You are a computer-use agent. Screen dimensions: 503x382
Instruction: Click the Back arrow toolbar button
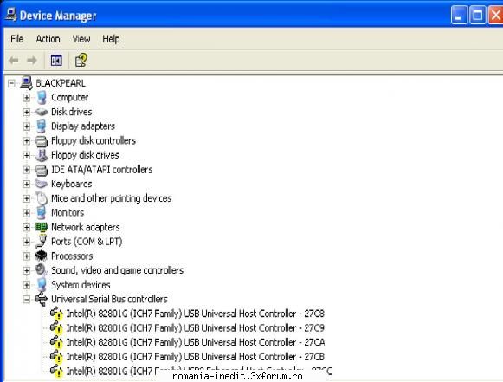click(14, 61)
